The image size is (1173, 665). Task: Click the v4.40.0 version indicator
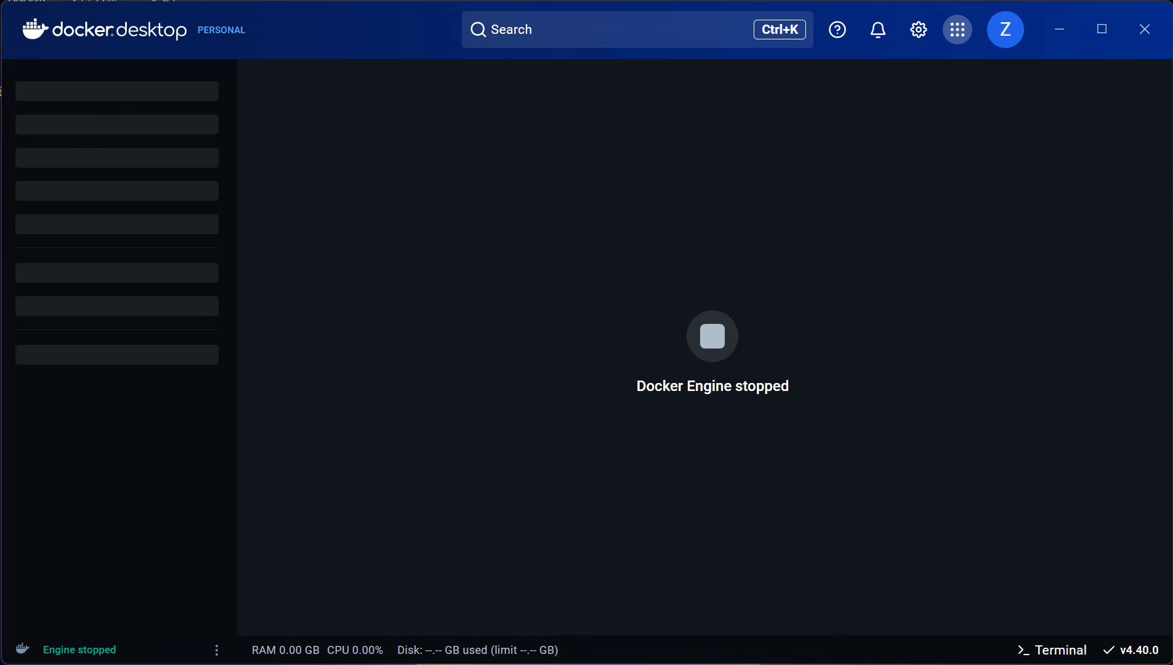[x=1131, y=650]
